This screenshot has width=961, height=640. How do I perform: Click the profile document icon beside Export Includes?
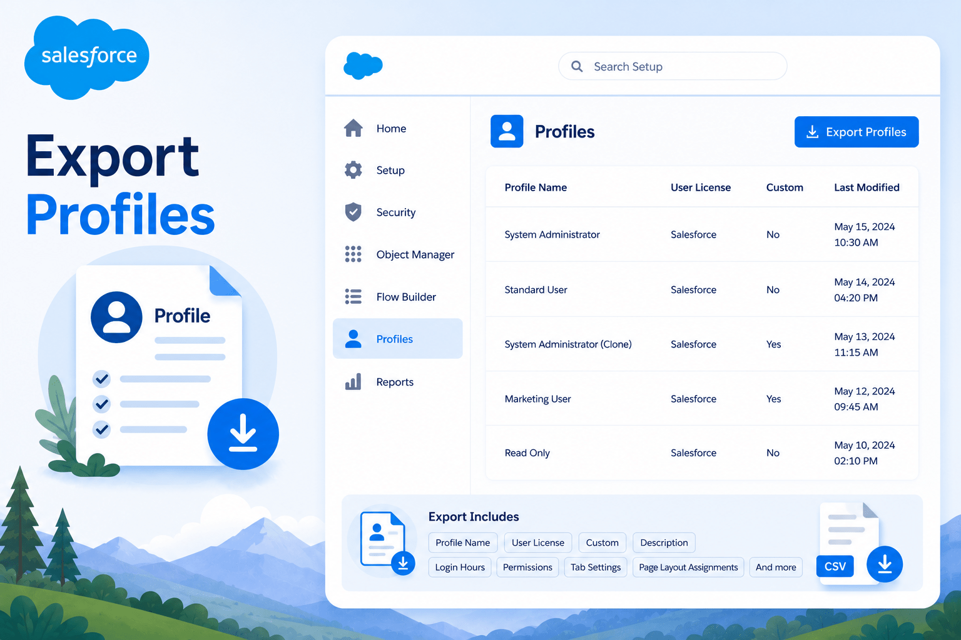coord(384,541)
